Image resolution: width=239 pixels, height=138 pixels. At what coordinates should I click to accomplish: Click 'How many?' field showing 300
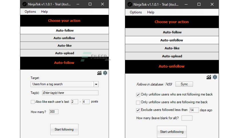pyautogui.click(x=54, y=112)
